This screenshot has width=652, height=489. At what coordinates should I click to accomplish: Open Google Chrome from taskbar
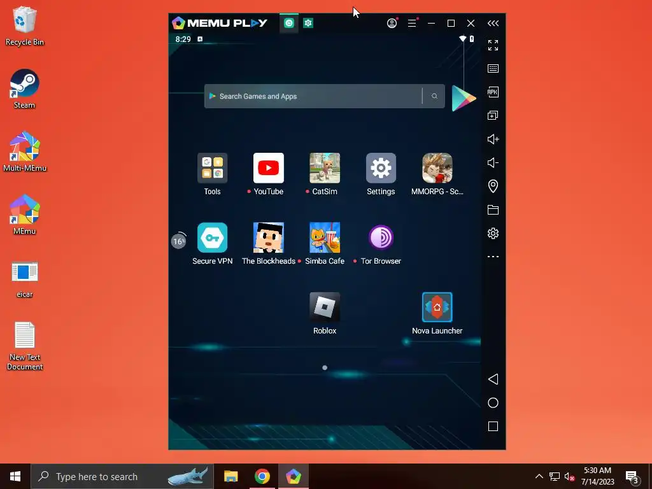tap(262, 476)
